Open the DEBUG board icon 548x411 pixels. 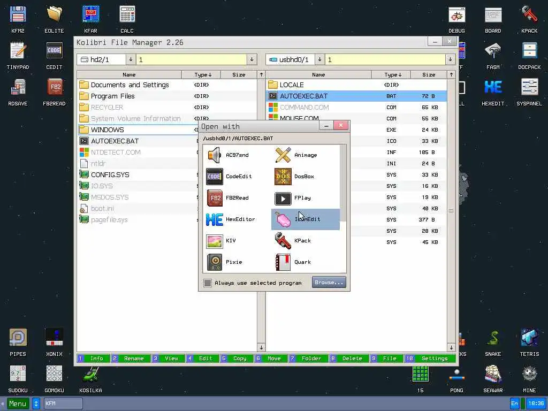(457, 19)
